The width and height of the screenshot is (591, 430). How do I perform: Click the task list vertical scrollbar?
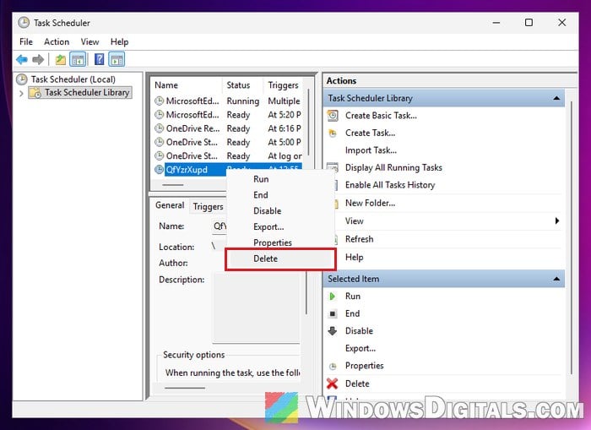pyautogui.click(x=309, y=122)
